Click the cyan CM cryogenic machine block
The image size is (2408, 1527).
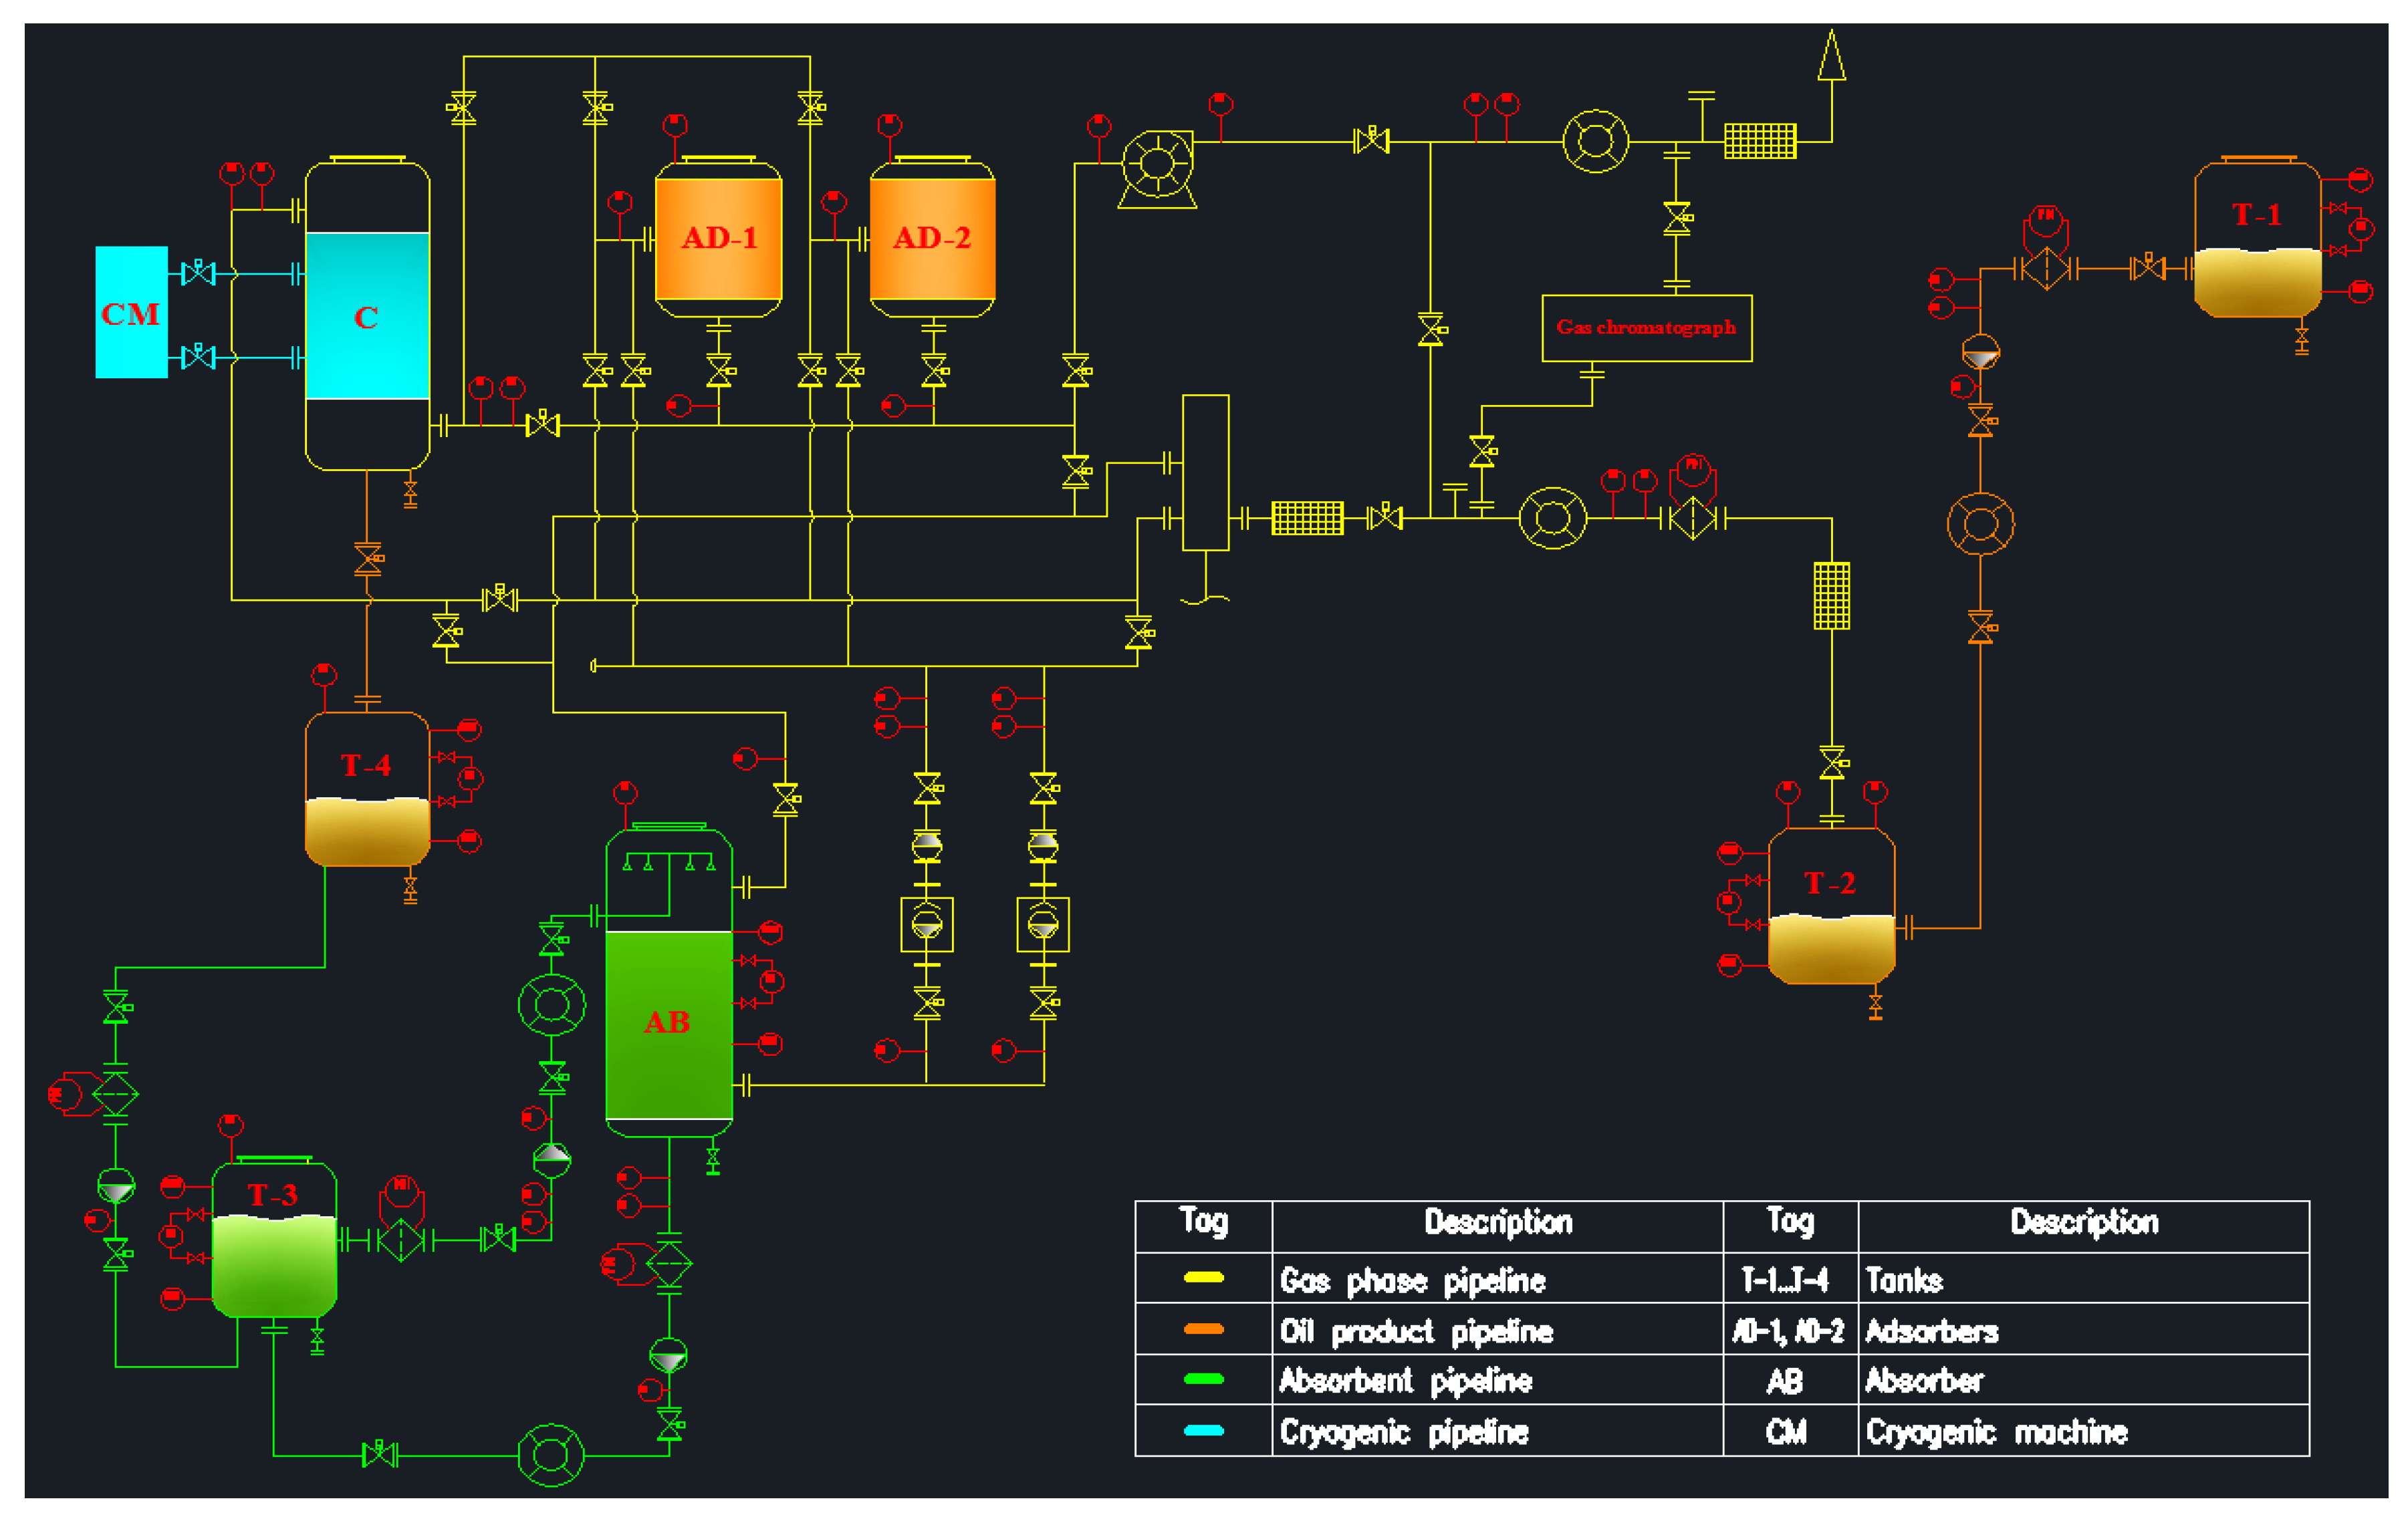(x=131, y=312)
